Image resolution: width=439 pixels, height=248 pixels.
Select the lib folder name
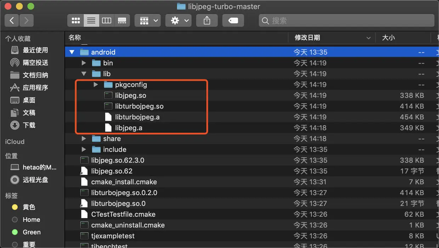(107, 74)
